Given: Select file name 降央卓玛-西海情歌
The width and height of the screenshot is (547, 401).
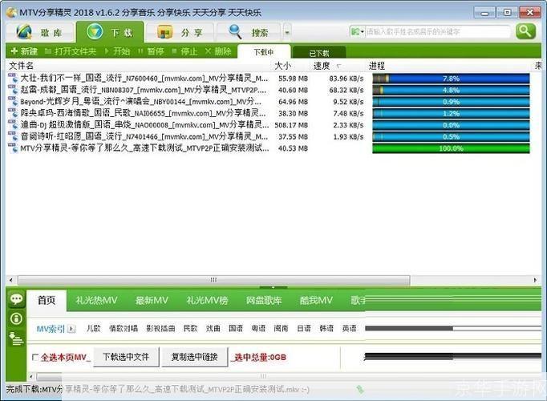Looking at the screenshot, I should [144, 113].
